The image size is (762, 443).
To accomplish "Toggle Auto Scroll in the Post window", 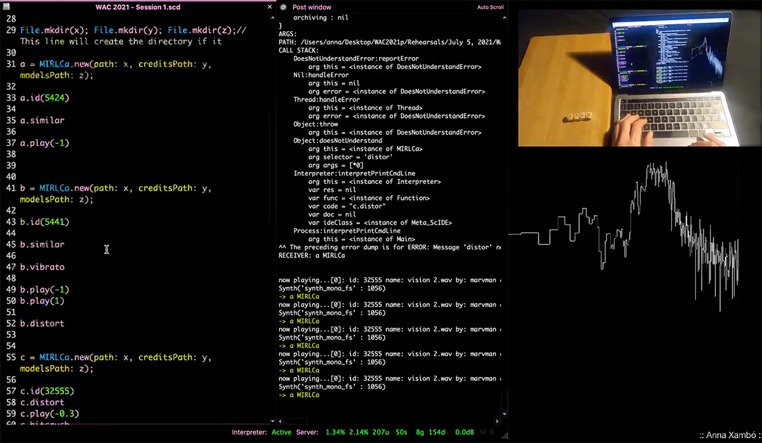I will [x=490, y=7].
